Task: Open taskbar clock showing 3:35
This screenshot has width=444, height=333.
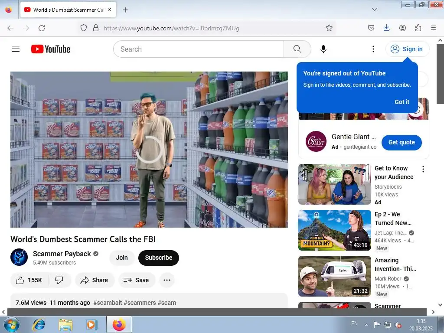Action: coord(421,325)
